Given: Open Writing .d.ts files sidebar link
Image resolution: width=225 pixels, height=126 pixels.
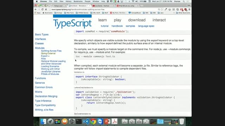Looking at the screenshot, I should pyautogui.click(x=44, y=110).
